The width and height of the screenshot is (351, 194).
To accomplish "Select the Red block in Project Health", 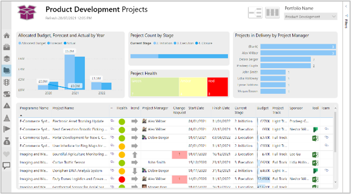I will (x=217, y=87).
